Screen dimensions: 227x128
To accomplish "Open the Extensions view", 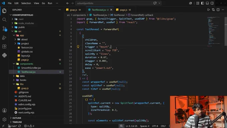I will click(4, 47).
